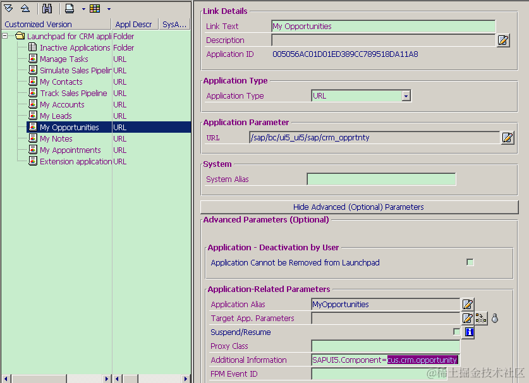The width and height of the screenshot is (529, 383).
Task: Click the grey flask icon beside Target App. Parameters
Action: tap(495, 318)
